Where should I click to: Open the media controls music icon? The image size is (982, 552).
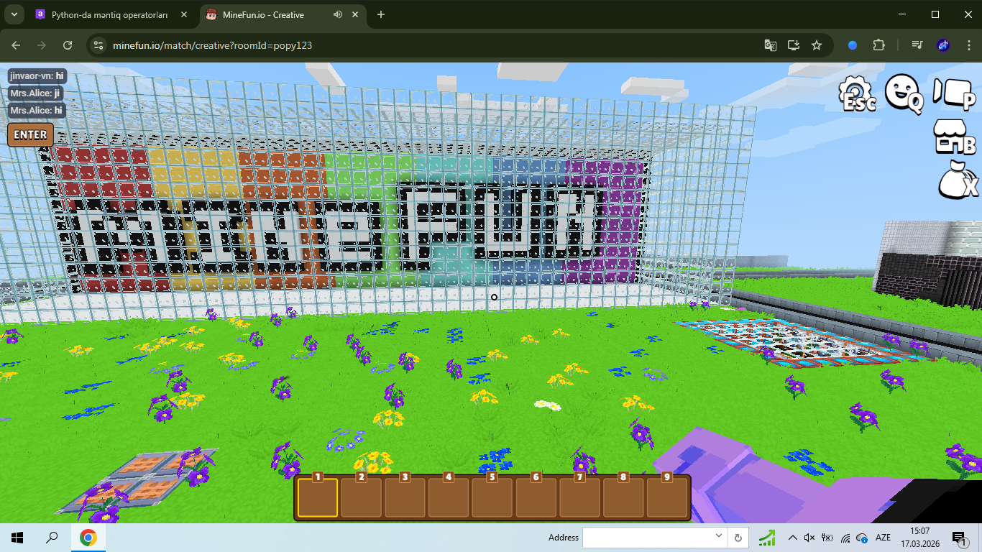(917, 45)
